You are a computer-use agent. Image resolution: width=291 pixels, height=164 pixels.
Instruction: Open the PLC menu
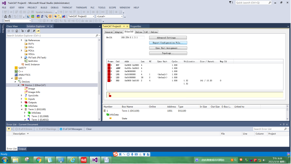(92, 8)
